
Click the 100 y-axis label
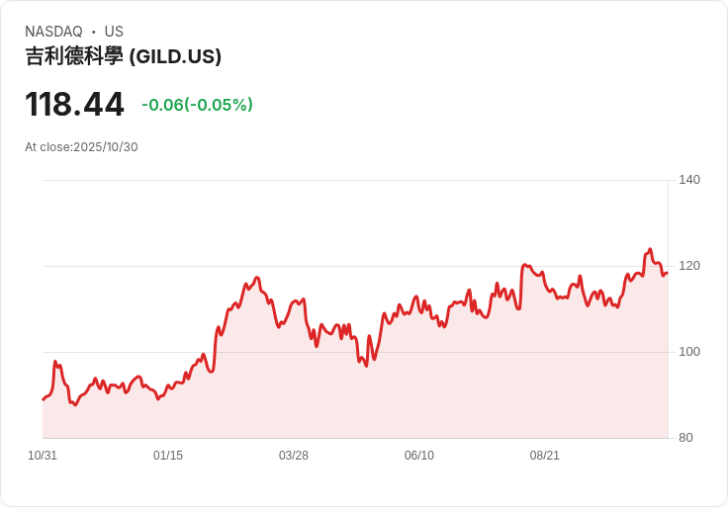click(689, 352)
